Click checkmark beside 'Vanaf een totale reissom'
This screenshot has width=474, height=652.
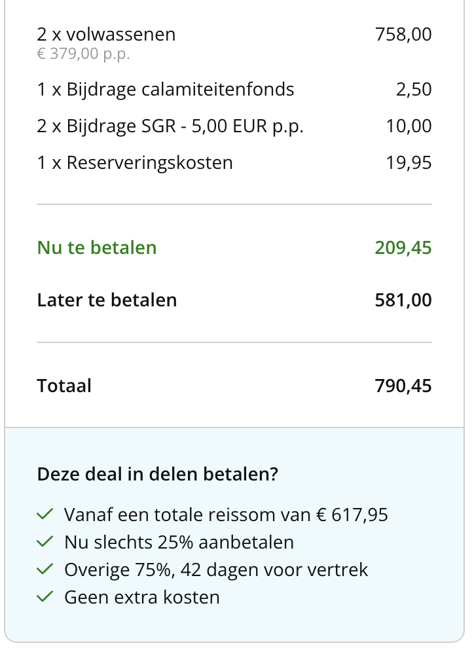(45, 514)
